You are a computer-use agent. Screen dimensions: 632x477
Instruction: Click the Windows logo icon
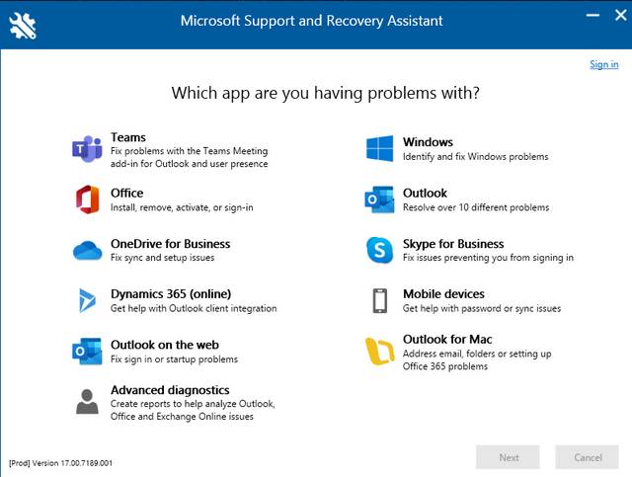coord(379,149)
